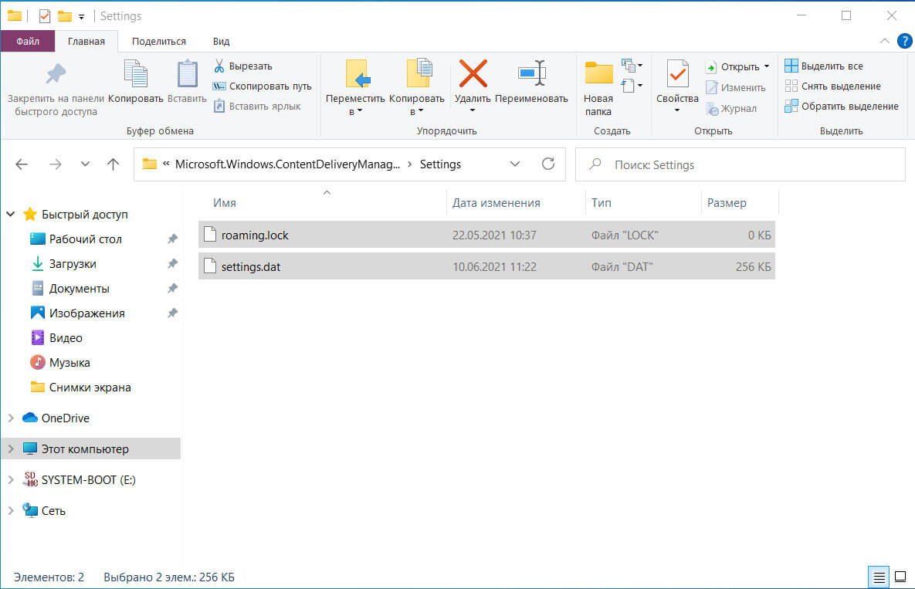Click the red Удалить icon

473,74
